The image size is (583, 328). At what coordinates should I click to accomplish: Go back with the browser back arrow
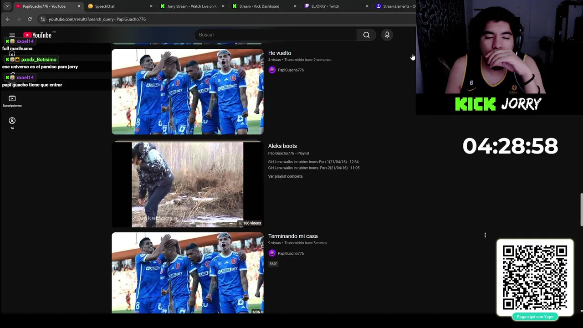8,19
